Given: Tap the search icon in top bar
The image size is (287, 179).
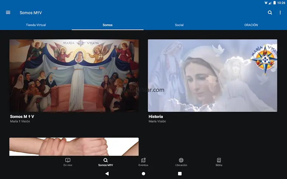Looking at the screenshot, I should click(270, 12).
